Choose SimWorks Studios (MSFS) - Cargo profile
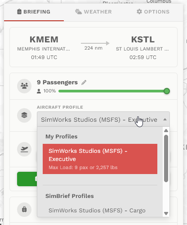187x225 pixels. [97, 210]
